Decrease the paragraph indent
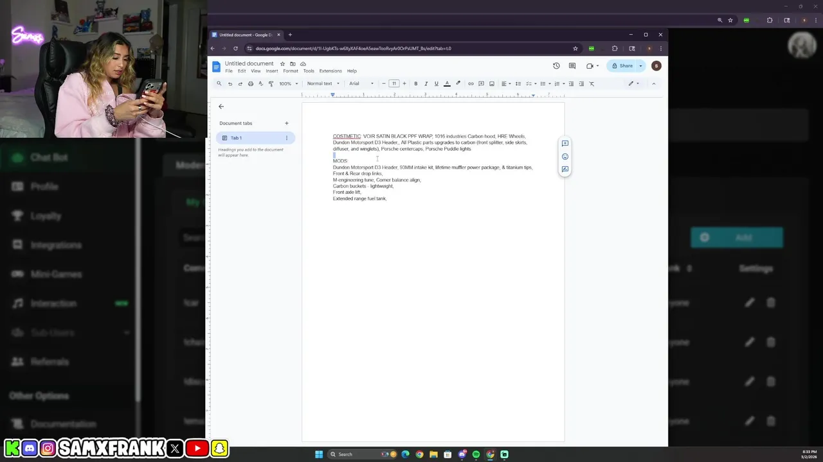This screenshot has height=462, width=823. coord(571,83)
